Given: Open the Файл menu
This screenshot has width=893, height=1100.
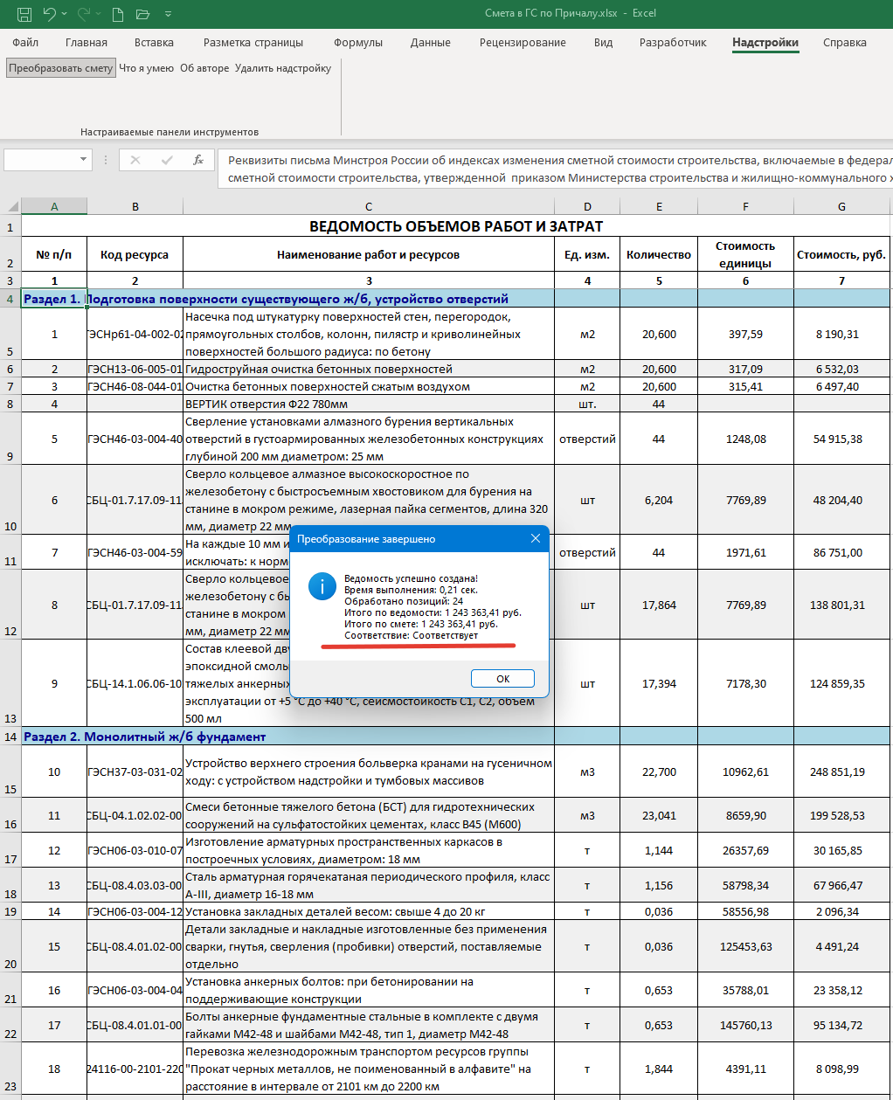Looking at the screenshot, I should coord(25,42).
